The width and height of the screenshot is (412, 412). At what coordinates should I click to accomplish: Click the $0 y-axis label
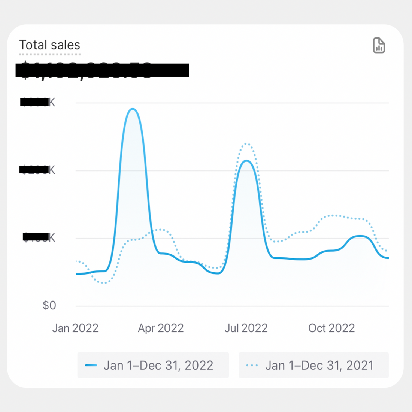click(49, 305)
